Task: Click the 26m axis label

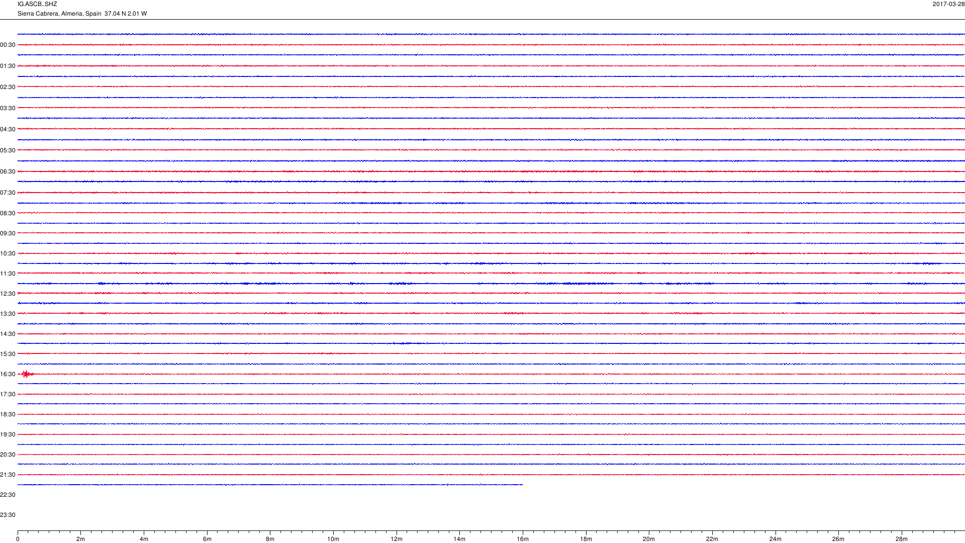Action: [x=838, y=539]
